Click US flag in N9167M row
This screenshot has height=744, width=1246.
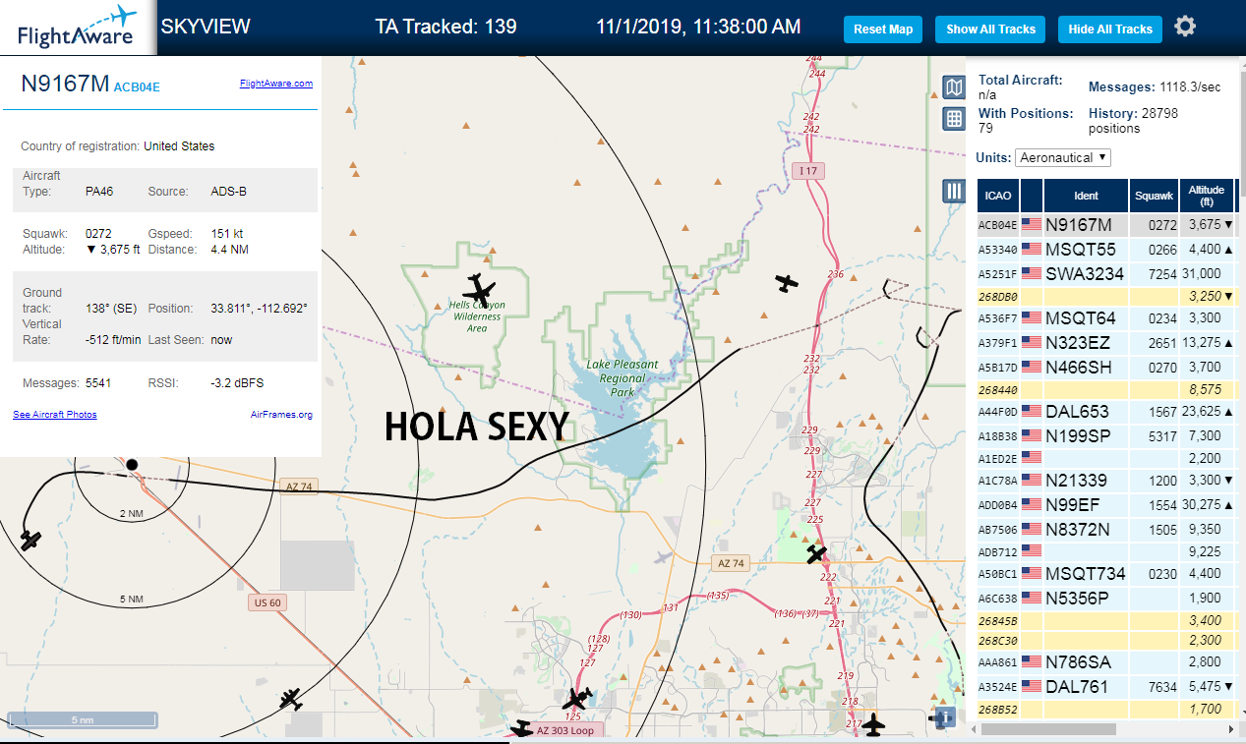tap(1032, 225)
